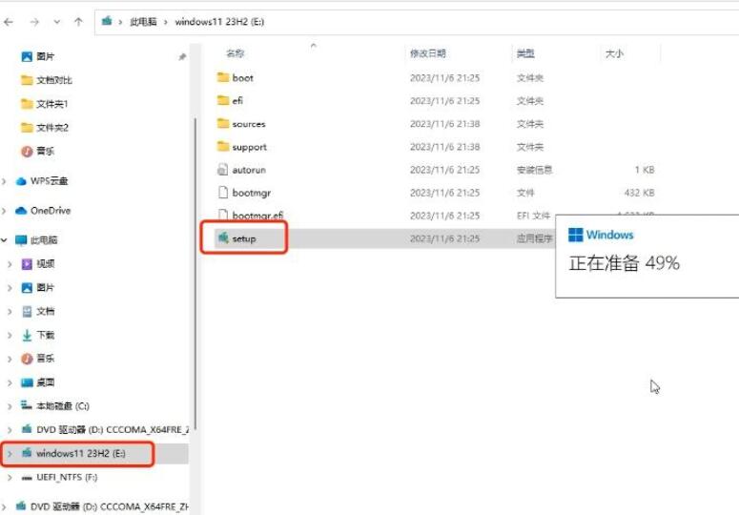Open 文件夹2 in the sidebar
This screenshot has height=515, width=739.
52,128
